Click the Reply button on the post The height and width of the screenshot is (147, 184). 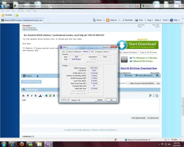(128, 75)
